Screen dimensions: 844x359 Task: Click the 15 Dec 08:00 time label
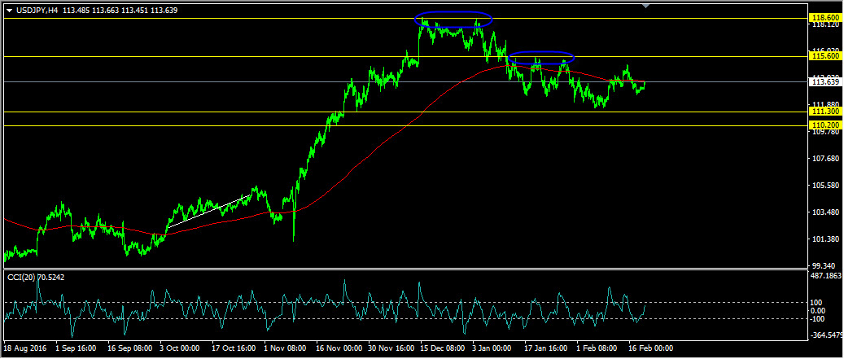[444, 348]
